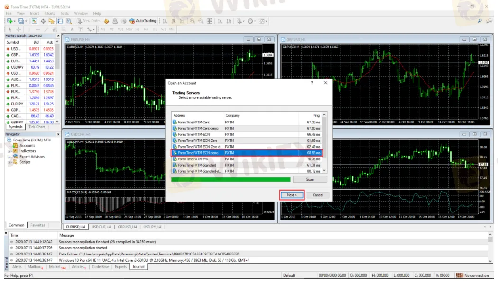Select the M30 timeframe button
The image size is (498, 281).
[x=129, y=29]
